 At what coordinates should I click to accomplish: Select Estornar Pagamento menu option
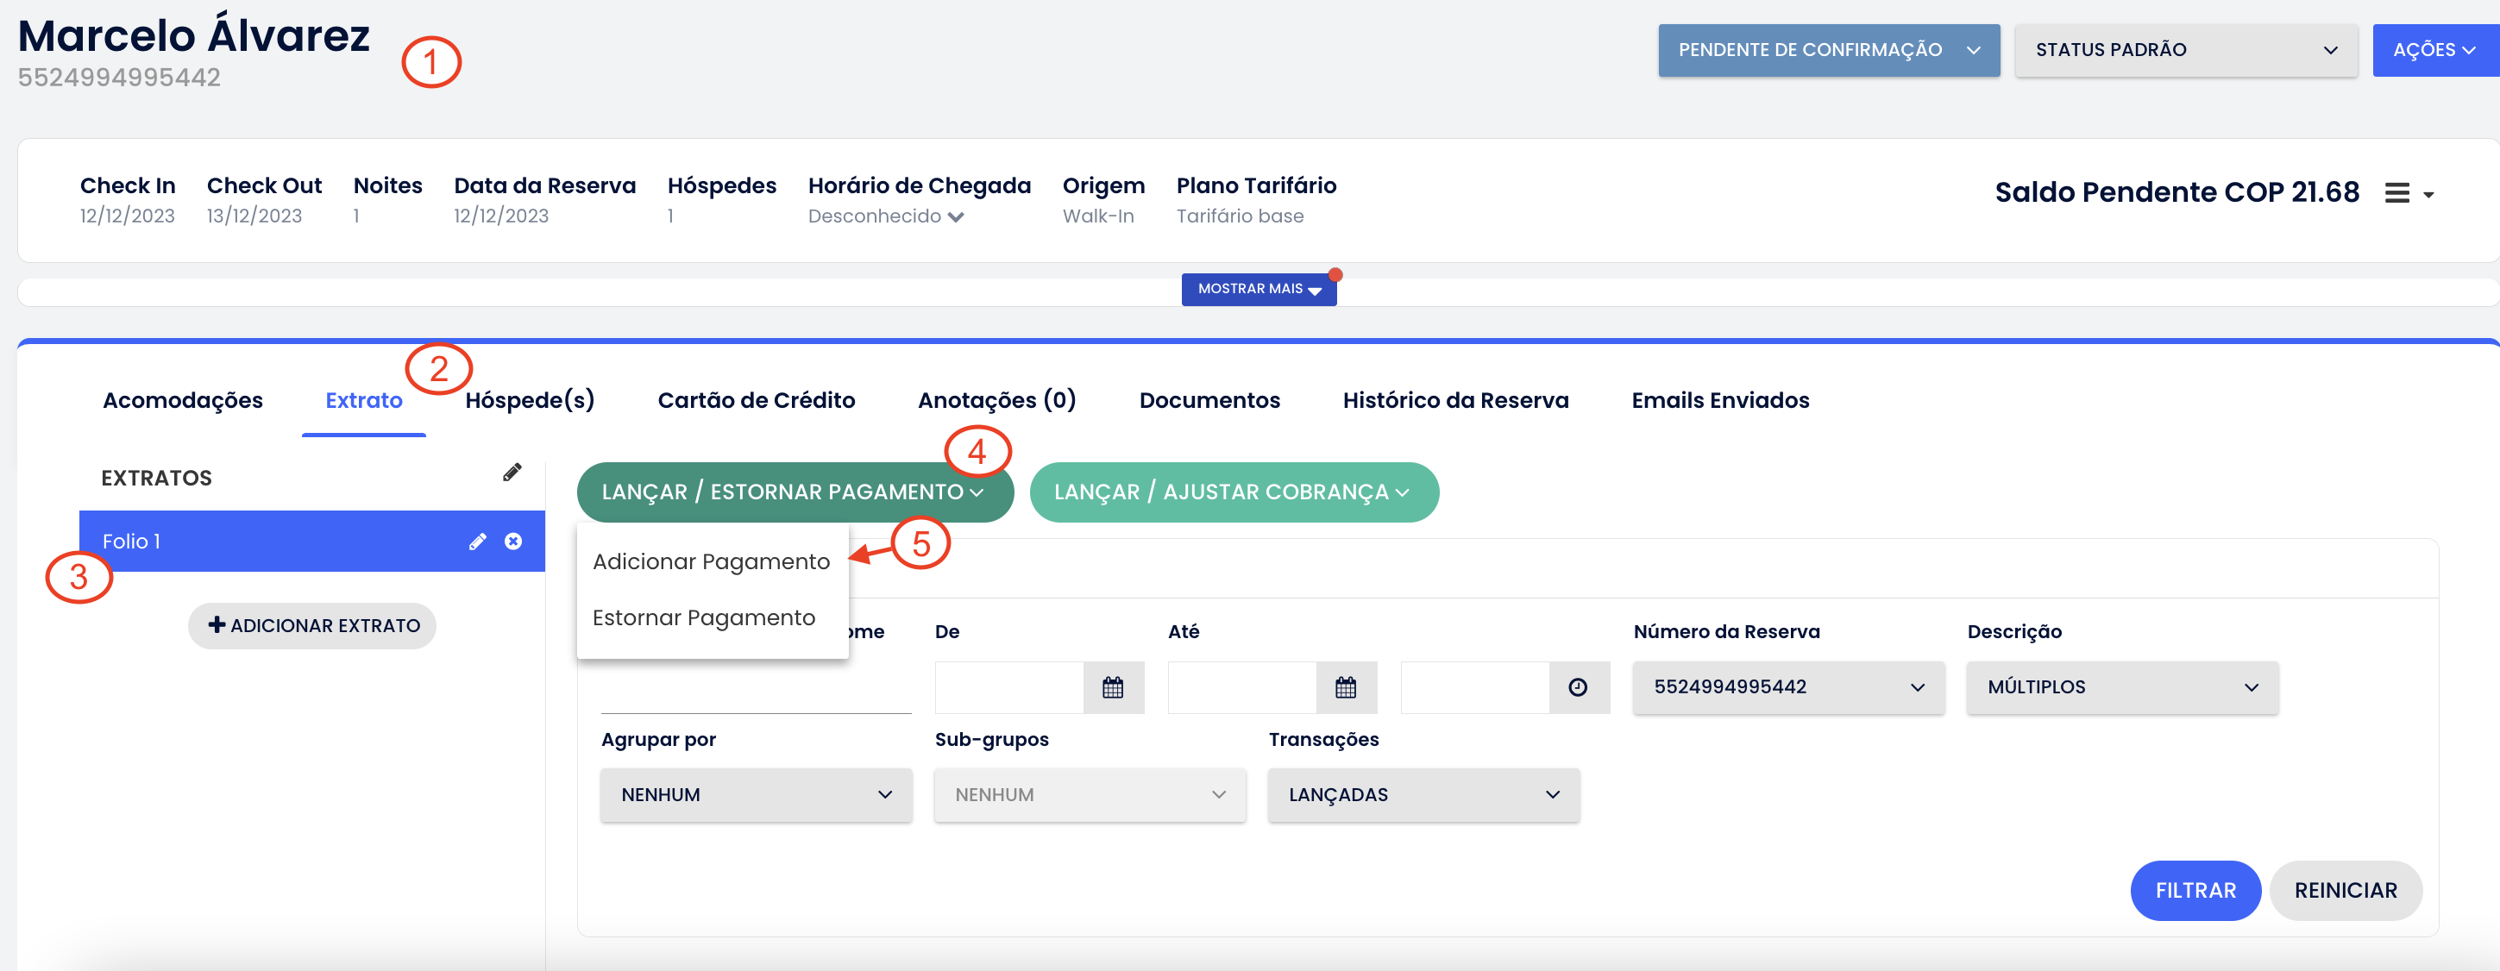(702, 618)
